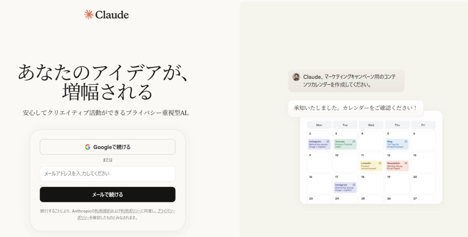Select calendar day 18
Viewport: 468px width, 237px height.
click(x=371, y=184)
